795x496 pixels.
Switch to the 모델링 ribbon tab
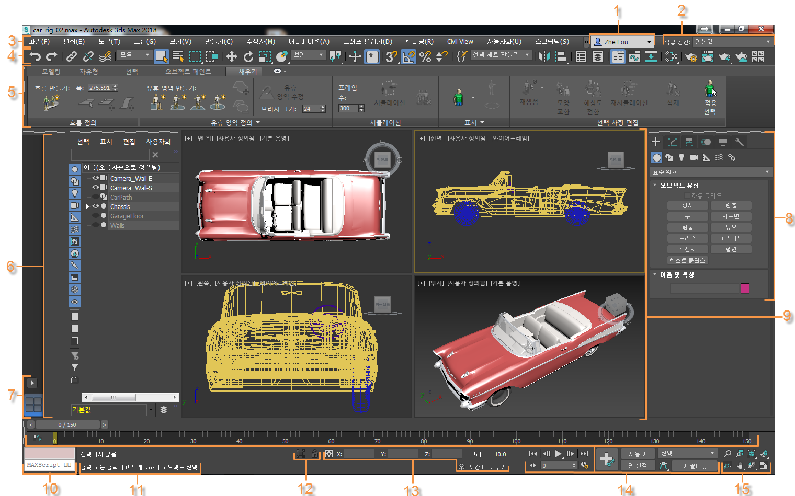[x=51, y=72]
